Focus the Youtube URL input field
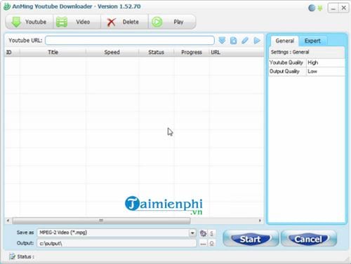The height and width of the screenshot is (264, 351). tap(130, 41)
